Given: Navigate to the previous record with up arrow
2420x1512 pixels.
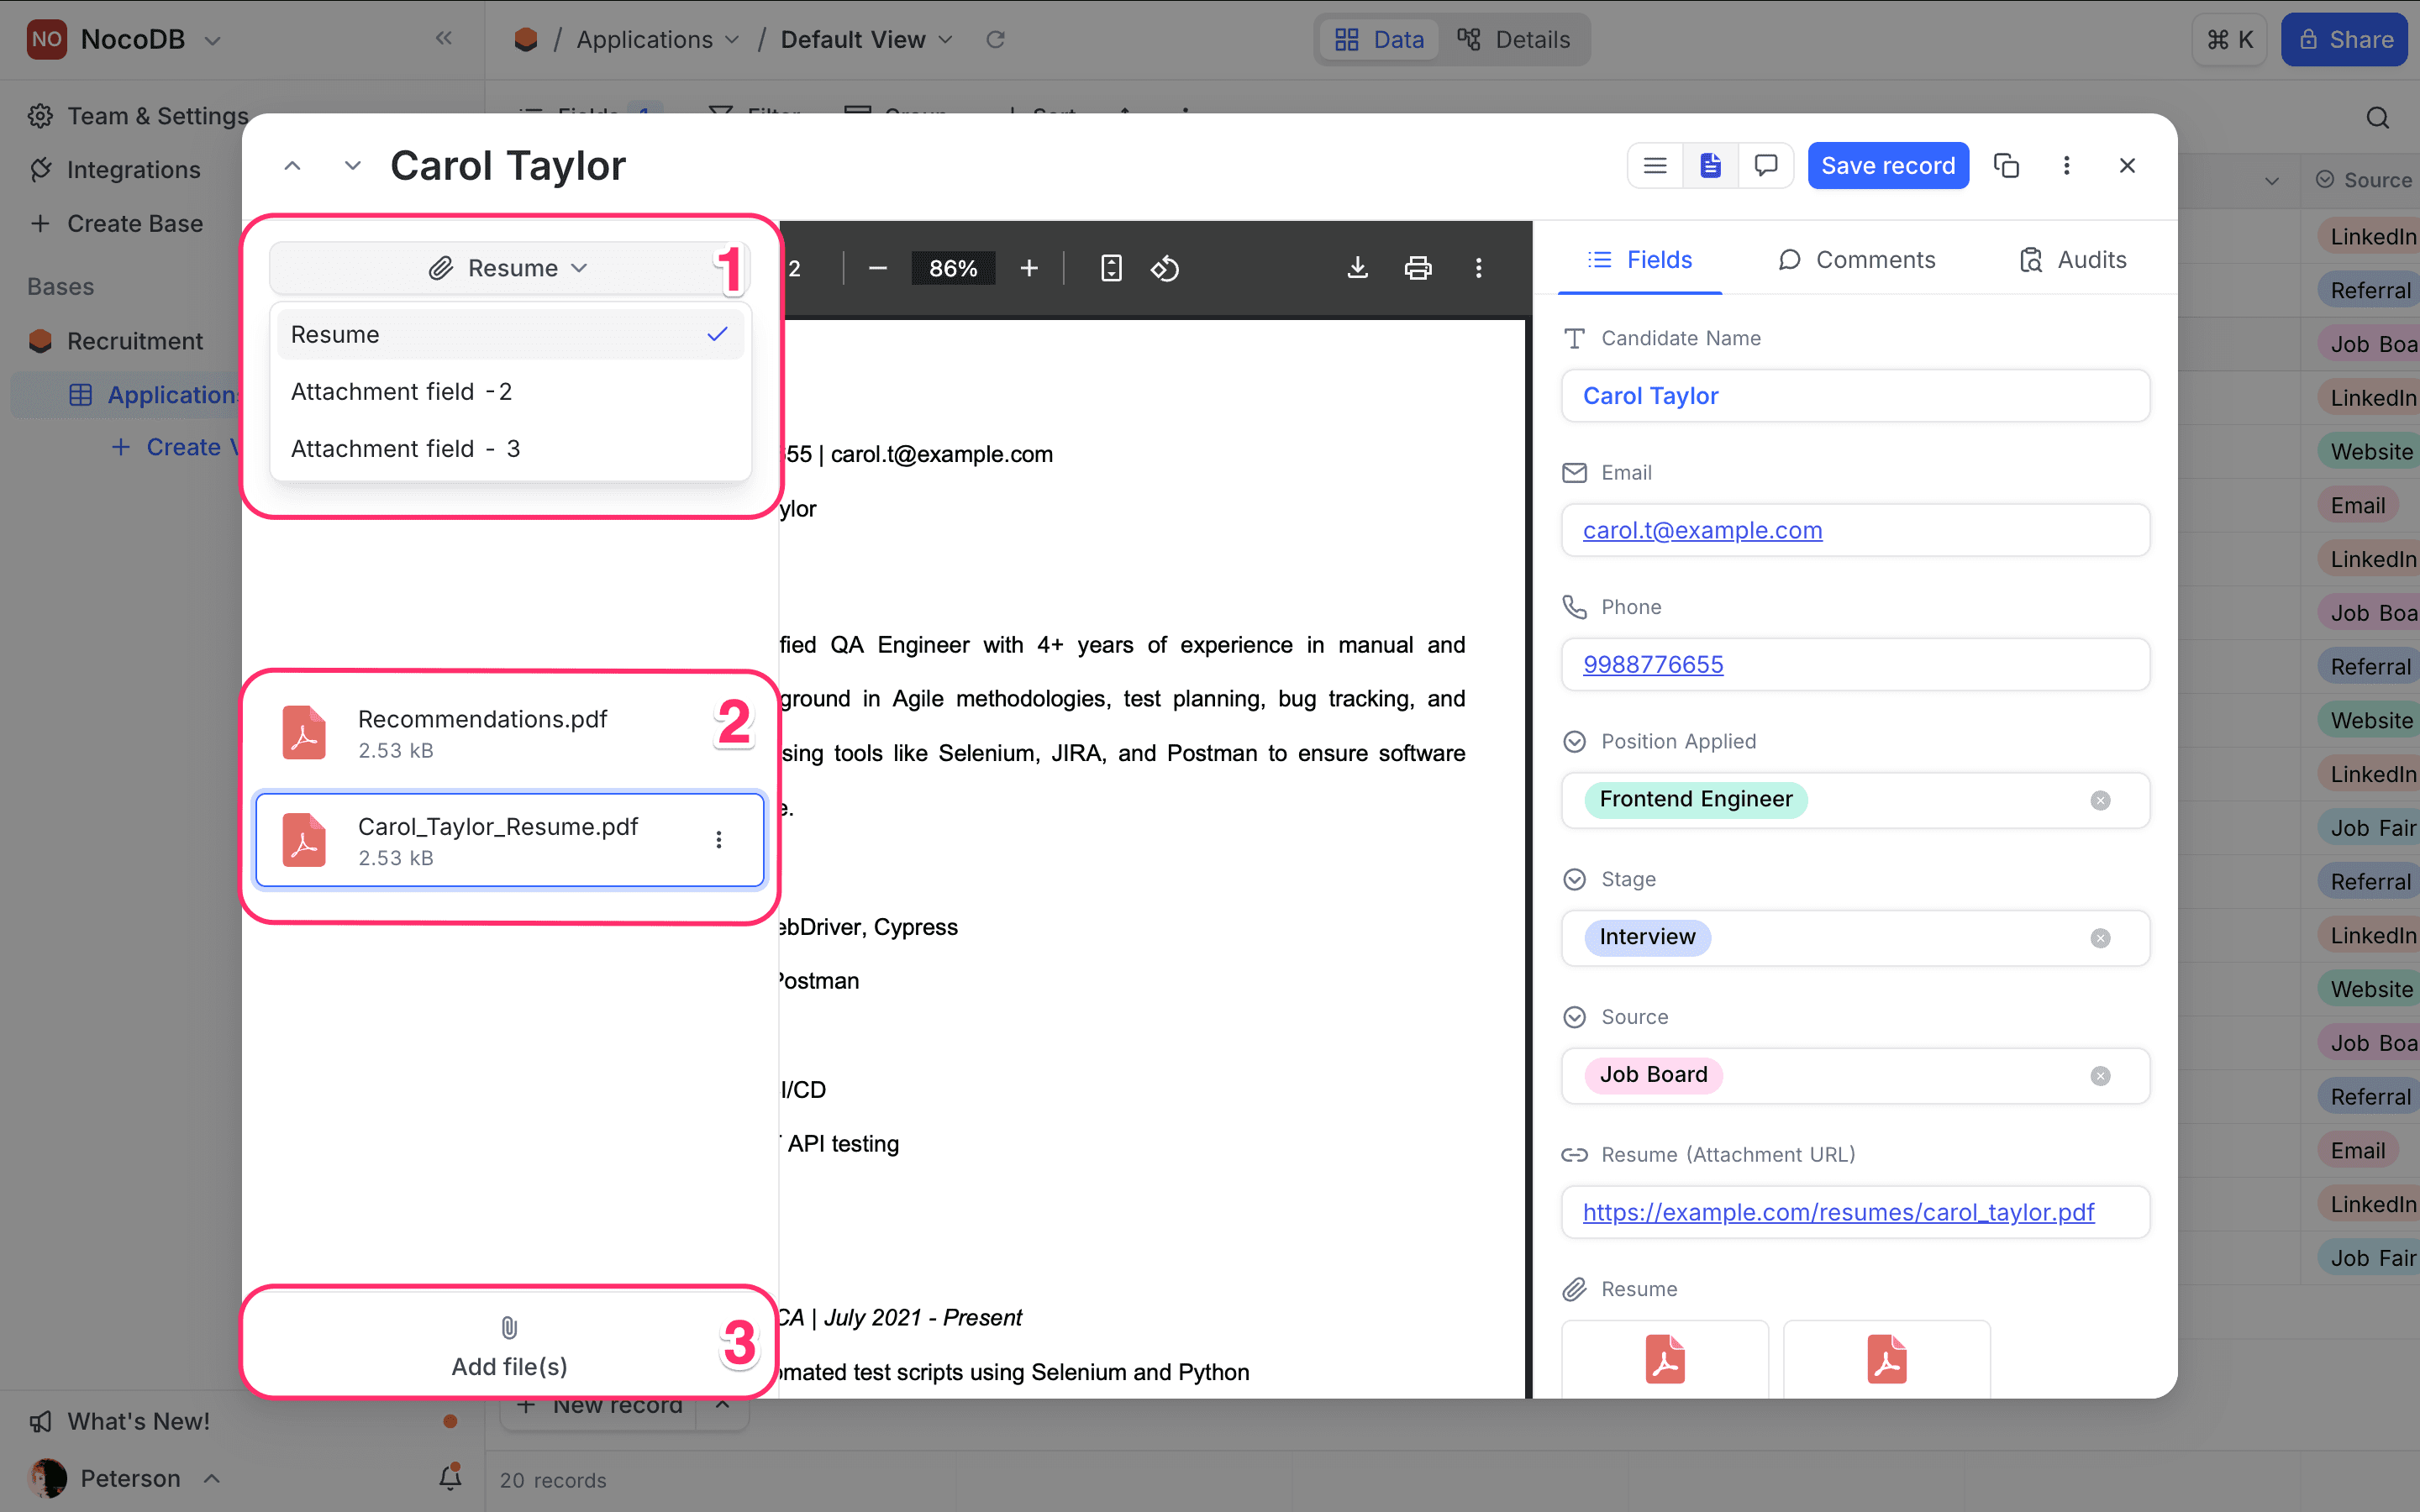Looking at the screenshot, I should pyautogui.click(x=292, y=165).
